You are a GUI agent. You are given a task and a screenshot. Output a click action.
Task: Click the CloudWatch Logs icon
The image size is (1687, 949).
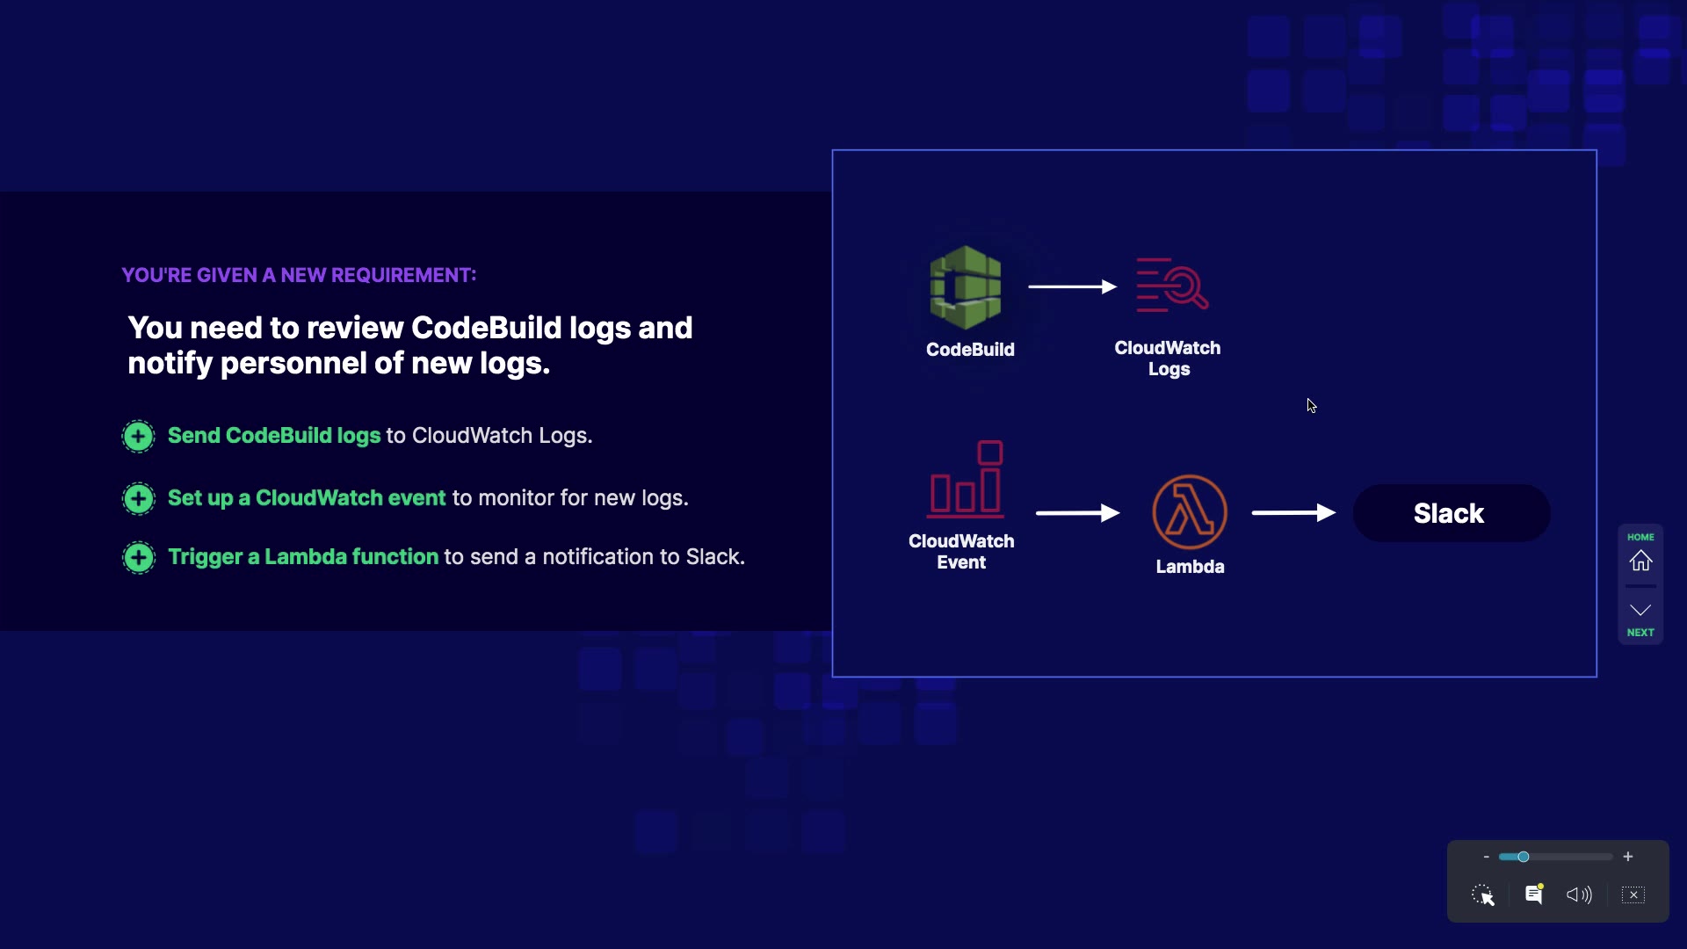click(1171, 285)
